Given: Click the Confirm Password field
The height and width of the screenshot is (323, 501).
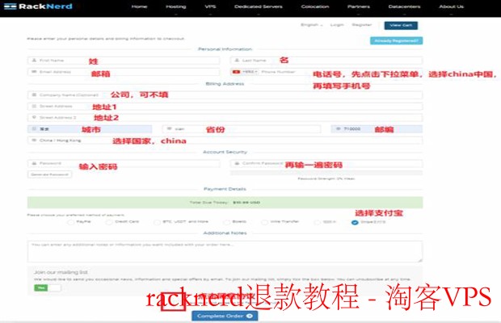Looking at the screenshot, I should 326,163.
